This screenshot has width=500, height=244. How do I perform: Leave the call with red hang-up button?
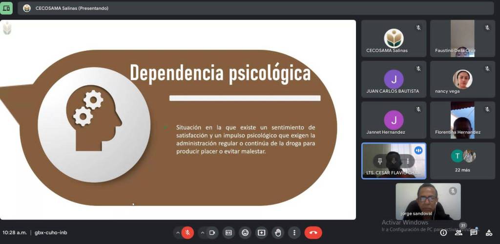(313, 233)
